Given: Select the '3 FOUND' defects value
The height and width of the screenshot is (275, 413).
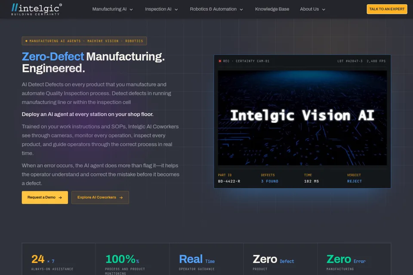Looking at the screenshot, I should coord(269,181).
